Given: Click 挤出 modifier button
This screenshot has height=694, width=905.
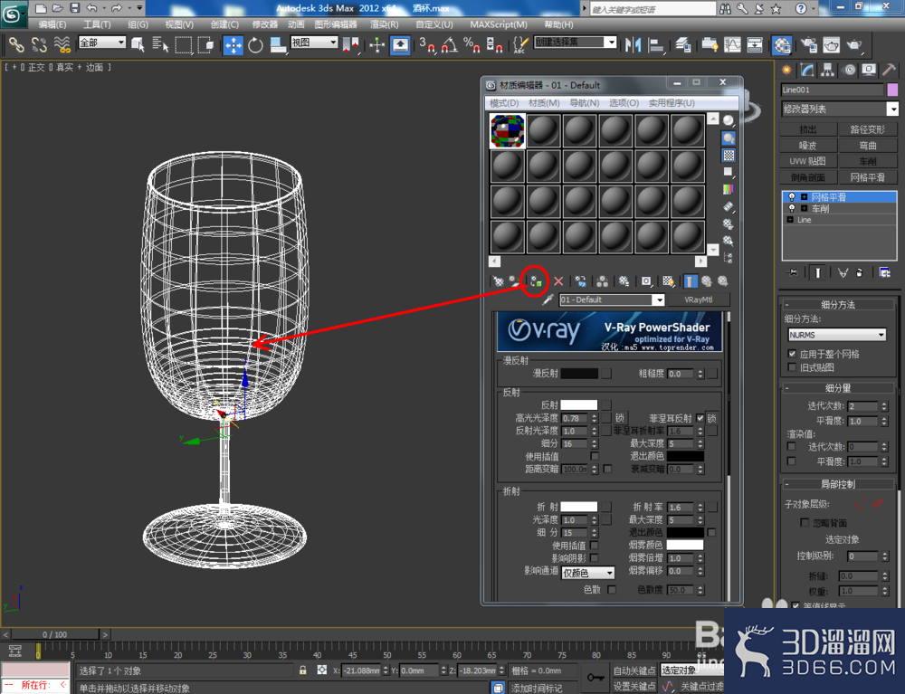Looking at the screenshot, I should pyautogui.click(x=807, y=129).
